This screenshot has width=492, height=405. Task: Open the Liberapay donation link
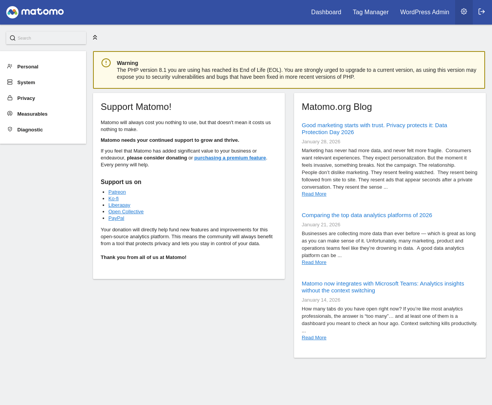tap(119, 205)
